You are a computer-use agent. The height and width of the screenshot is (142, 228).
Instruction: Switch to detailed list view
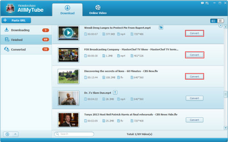pyautogui.click(x=214, y=21)
